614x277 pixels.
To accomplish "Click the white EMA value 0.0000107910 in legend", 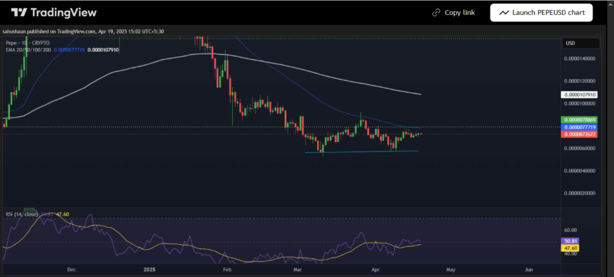I will (104, 50).
